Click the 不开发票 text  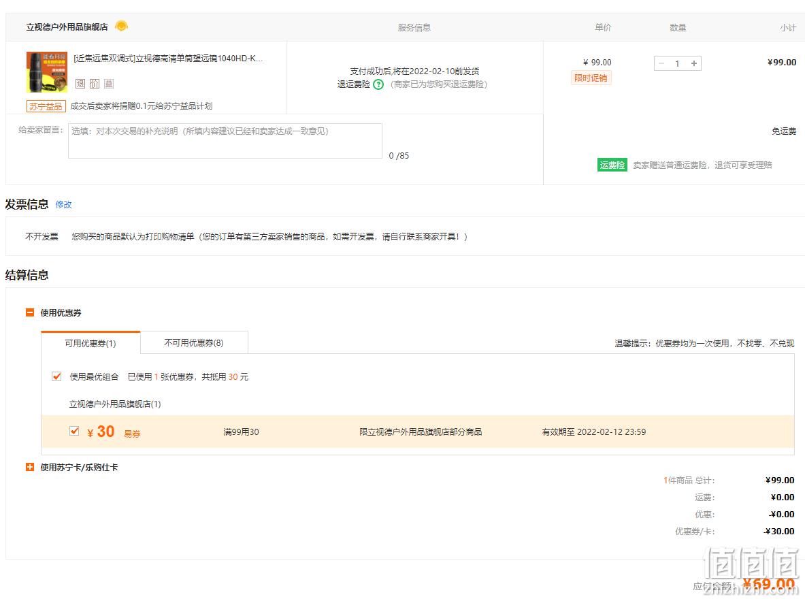42,236
